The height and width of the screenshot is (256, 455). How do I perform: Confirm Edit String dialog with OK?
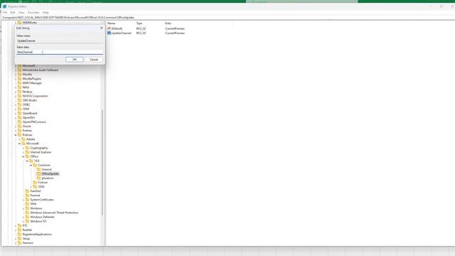(x=74, y=59)
